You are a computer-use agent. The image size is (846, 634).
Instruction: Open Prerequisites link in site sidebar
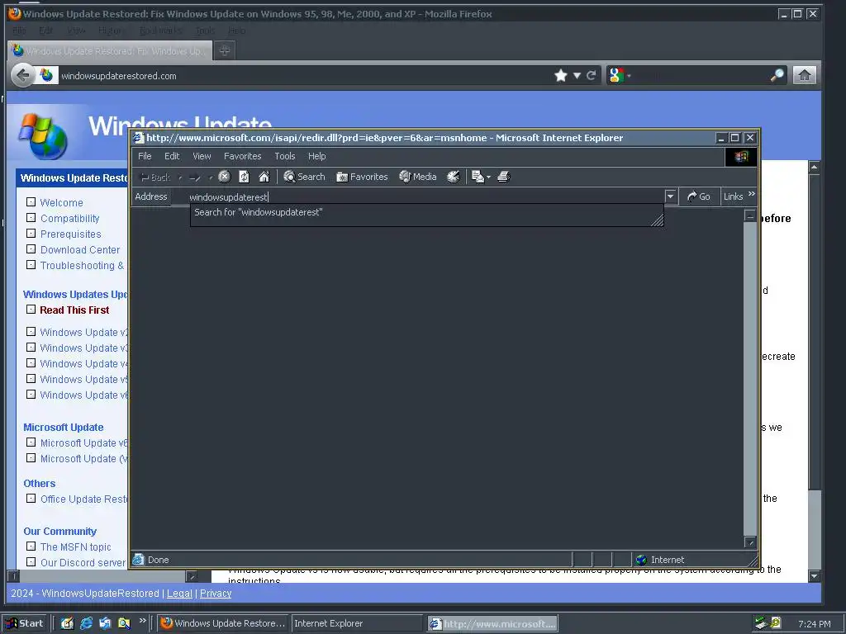point(71,234)
